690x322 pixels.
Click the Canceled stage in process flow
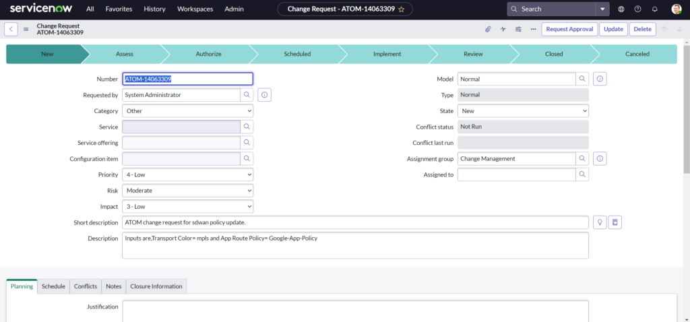[637, 54]
